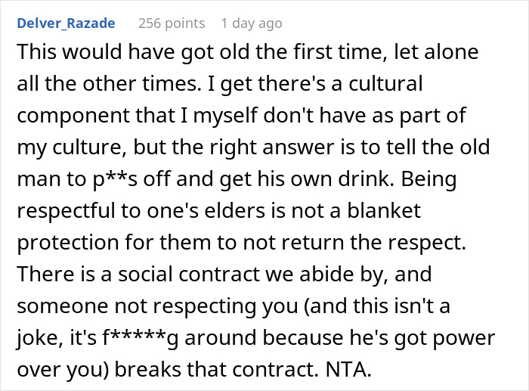Click the phrase return the respect

382,243
